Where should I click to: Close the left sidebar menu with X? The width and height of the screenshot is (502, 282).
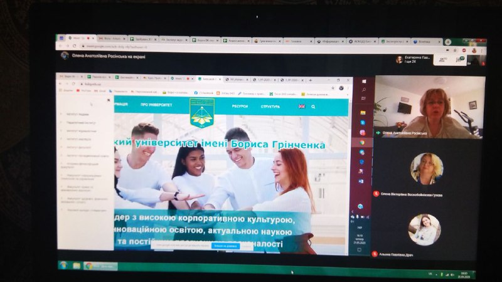click(x=109, y=100)
